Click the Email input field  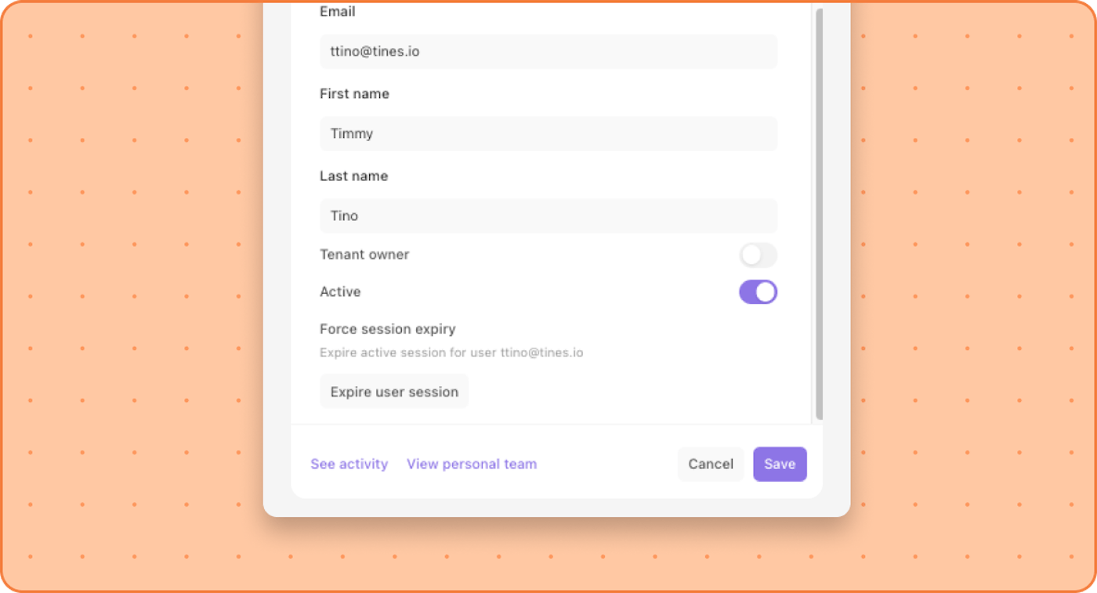click(548, 52)
